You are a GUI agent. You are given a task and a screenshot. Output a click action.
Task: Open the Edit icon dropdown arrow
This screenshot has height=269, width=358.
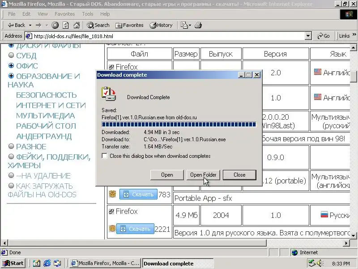click(x=190, y=25)
